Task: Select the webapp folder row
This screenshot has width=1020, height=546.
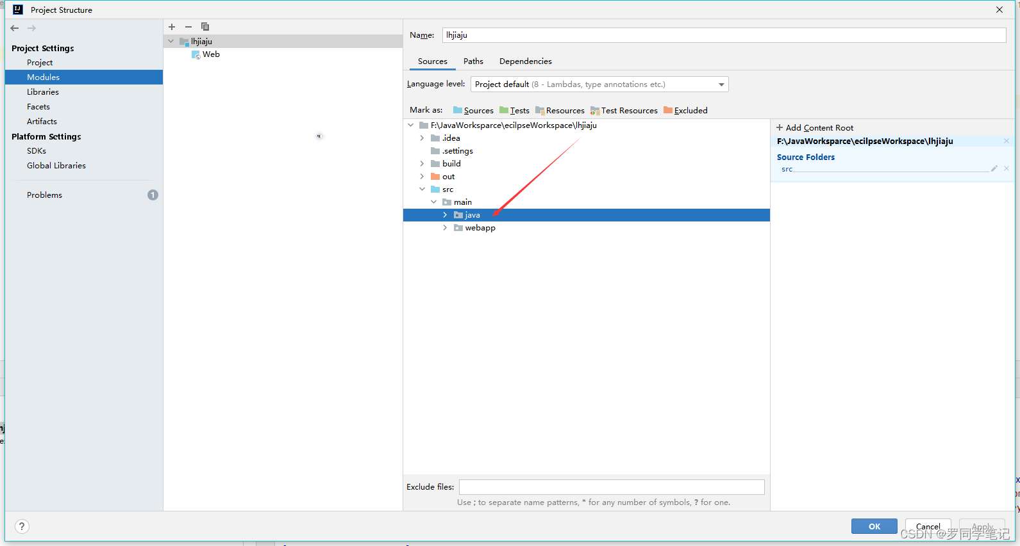Action: [586, 228]
